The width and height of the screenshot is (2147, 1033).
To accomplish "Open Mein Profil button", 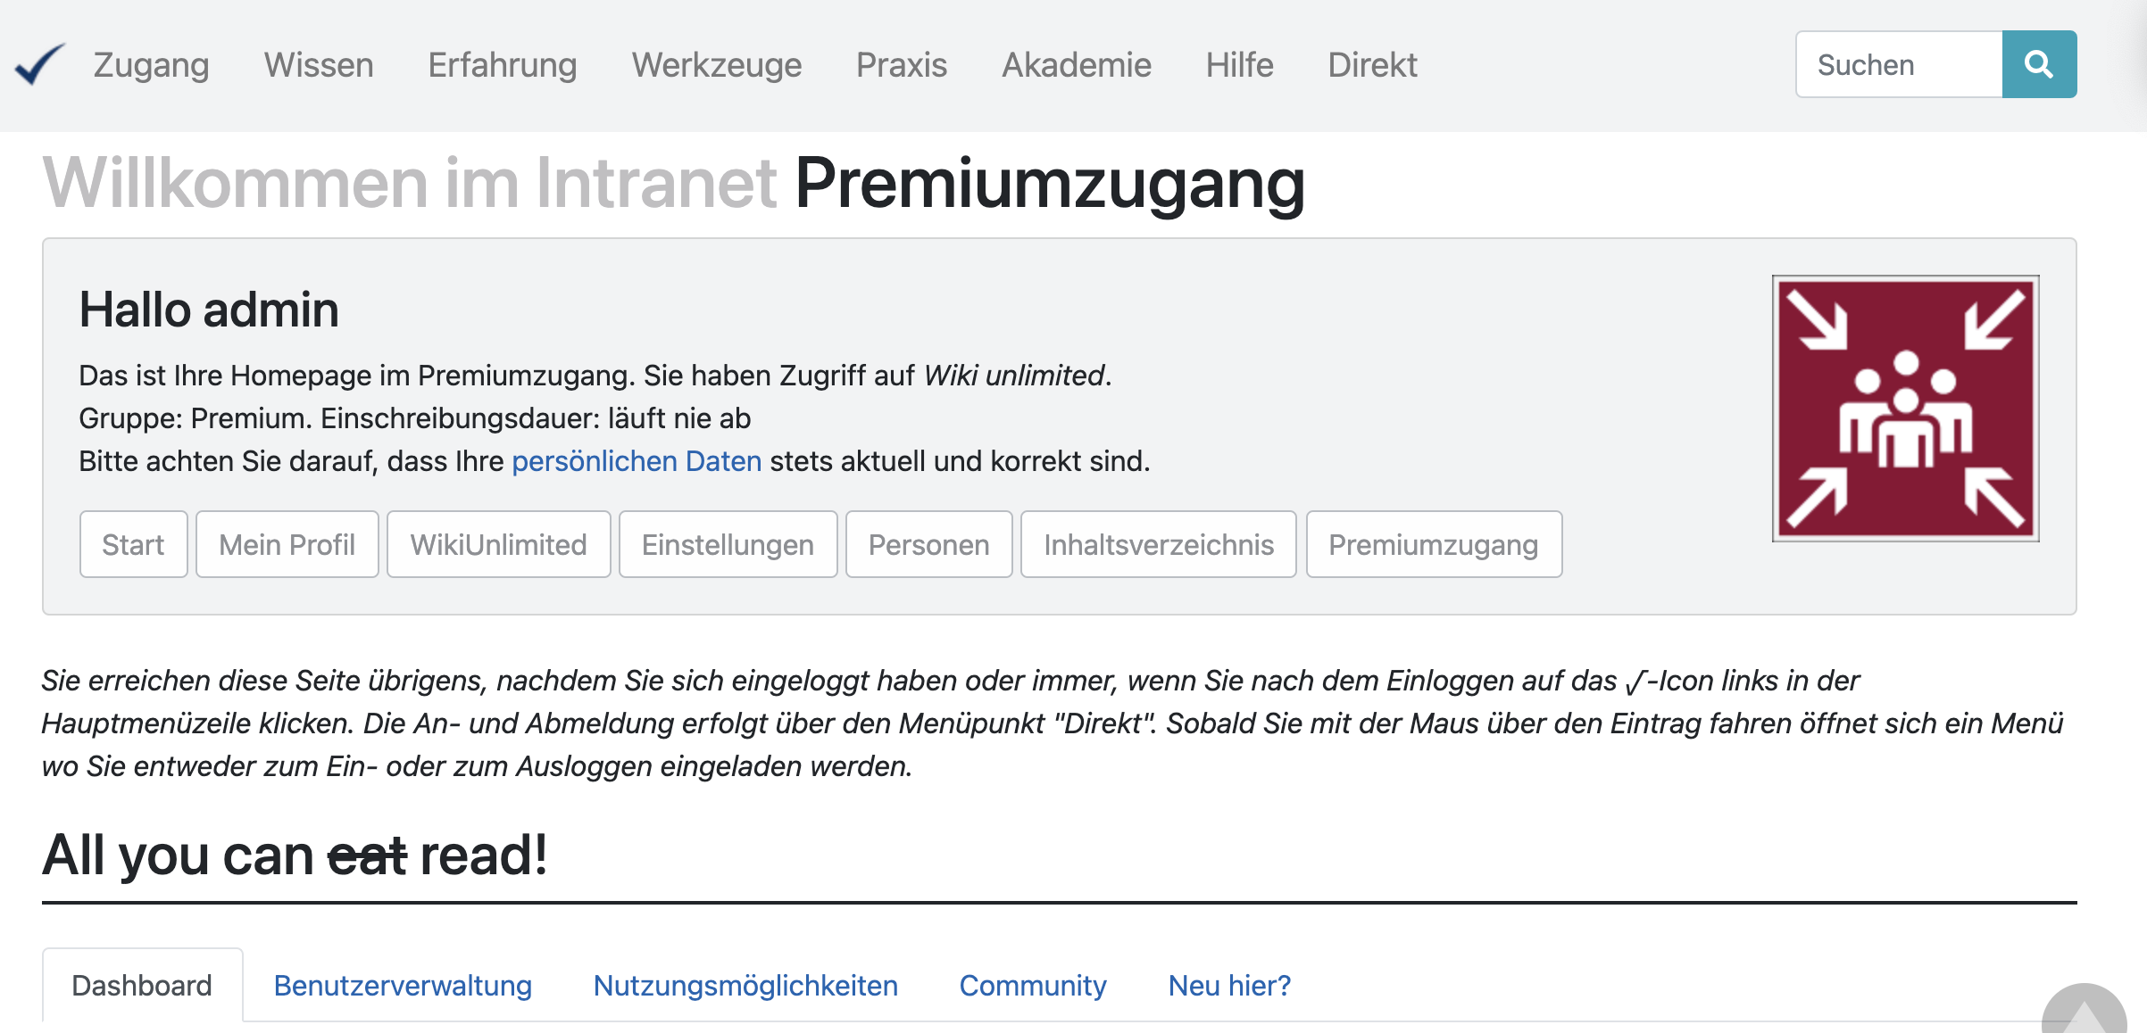I will click(x=287, y=544).
